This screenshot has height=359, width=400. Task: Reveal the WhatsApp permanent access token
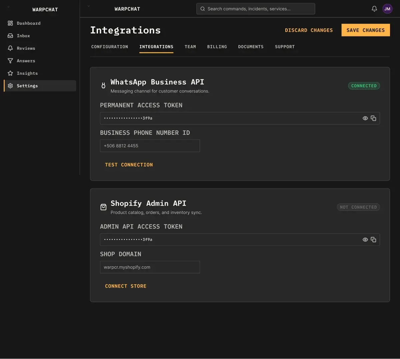point(365,118)
